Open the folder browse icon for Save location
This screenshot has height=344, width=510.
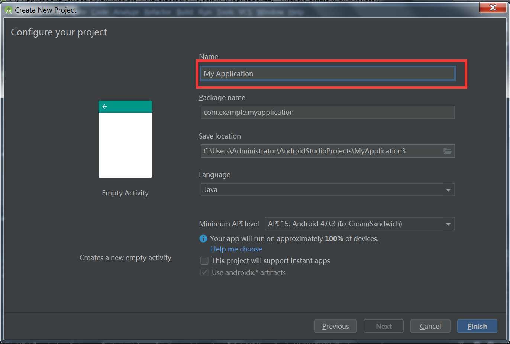(x=448, y=151)
